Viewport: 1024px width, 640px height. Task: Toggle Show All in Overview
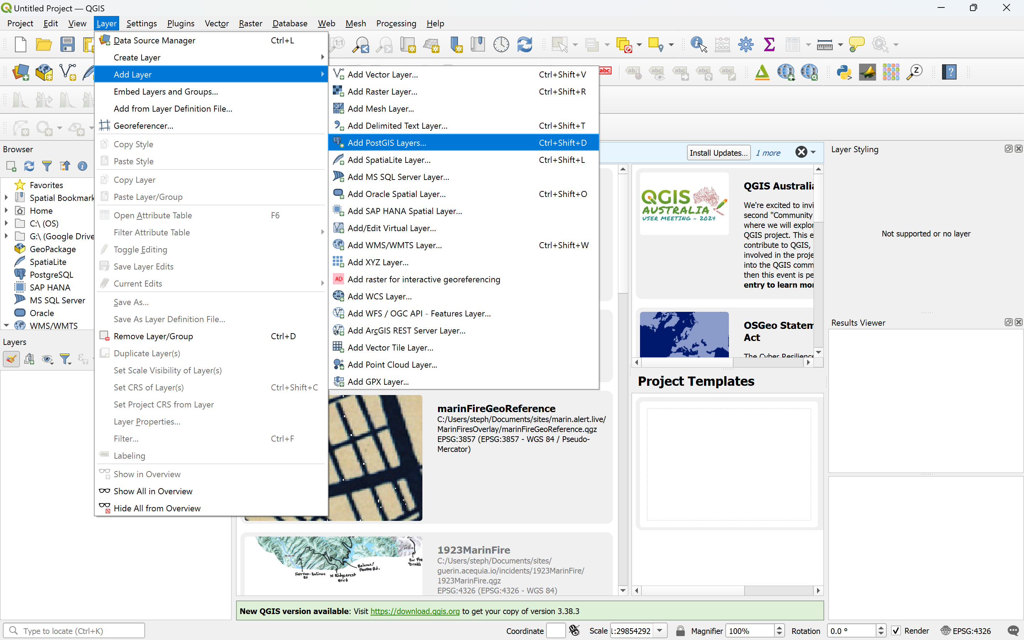tap(153, 491)
